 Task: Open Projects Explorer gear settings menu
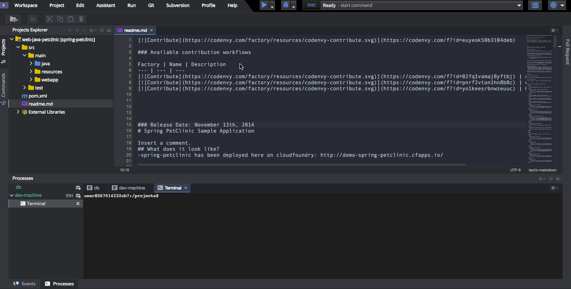click(93, 30)
